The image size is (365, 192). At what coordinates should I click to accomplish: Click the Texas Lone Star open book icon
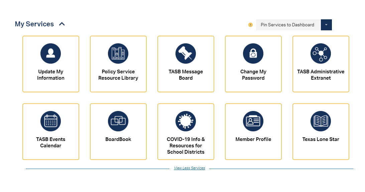(x=321, y=121)
